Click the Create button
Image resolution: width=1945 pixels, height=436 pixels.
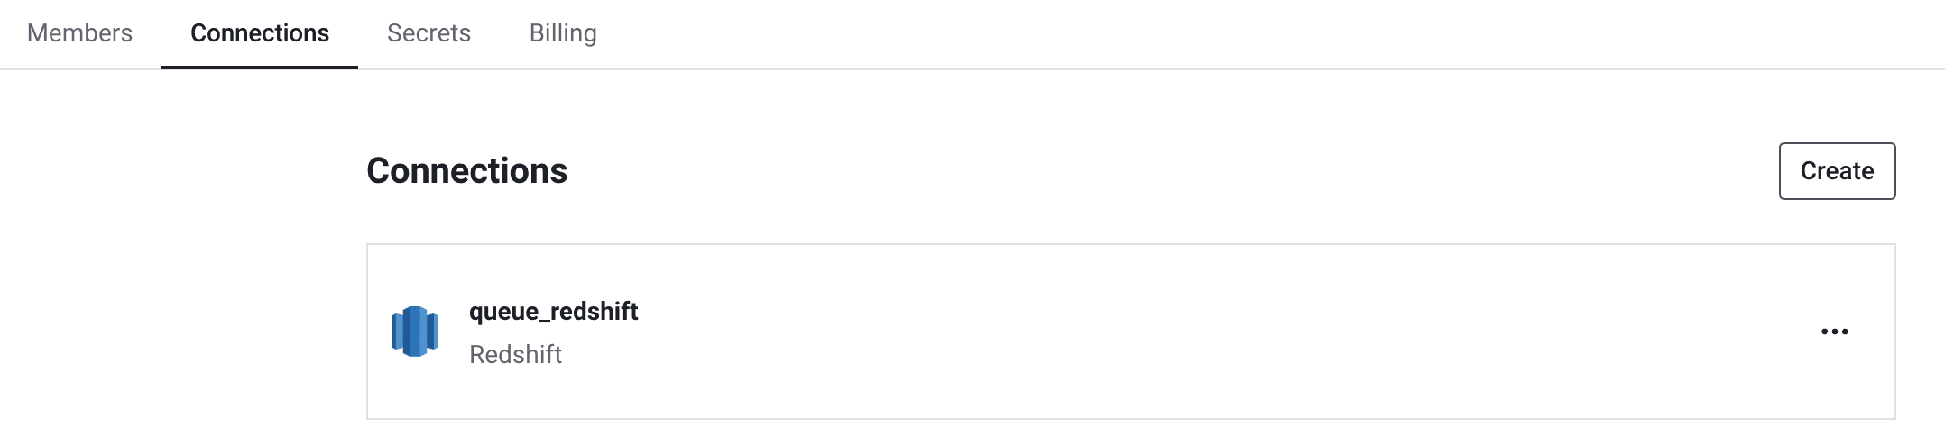1837,171
